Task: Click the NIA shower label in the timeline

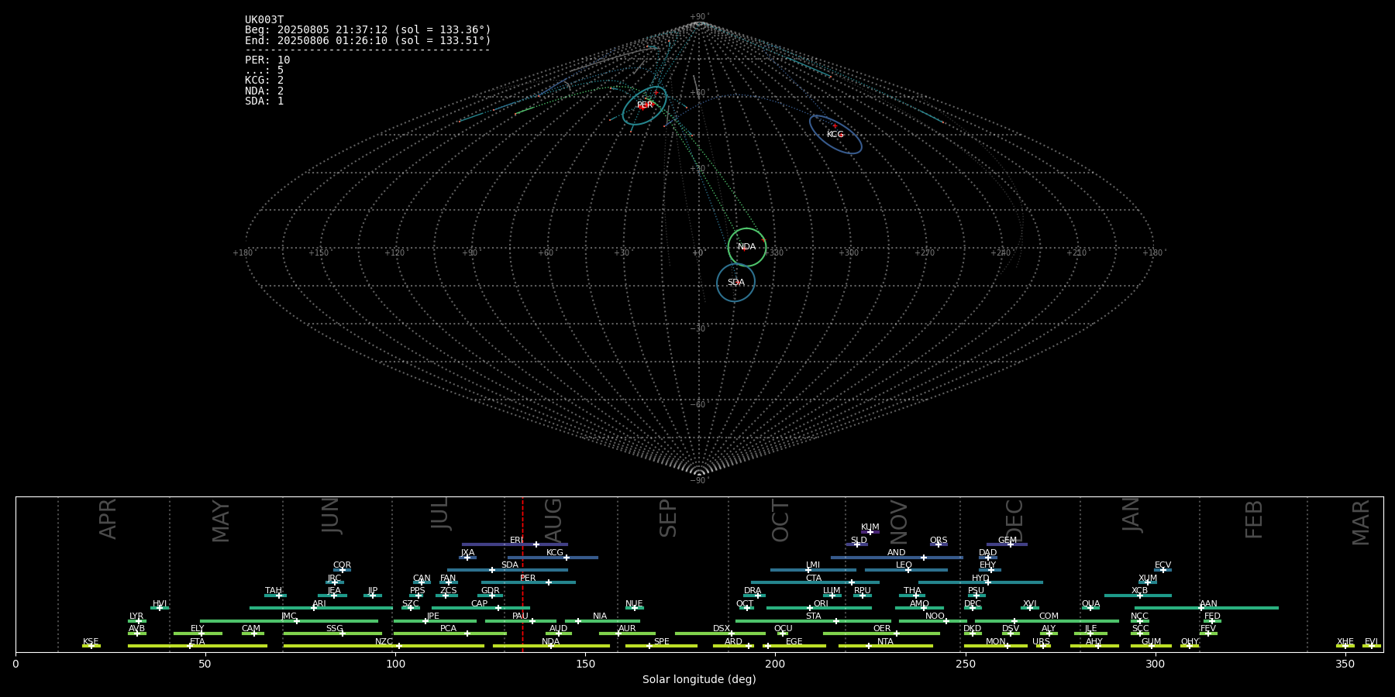Action: [x=600, y=616]
